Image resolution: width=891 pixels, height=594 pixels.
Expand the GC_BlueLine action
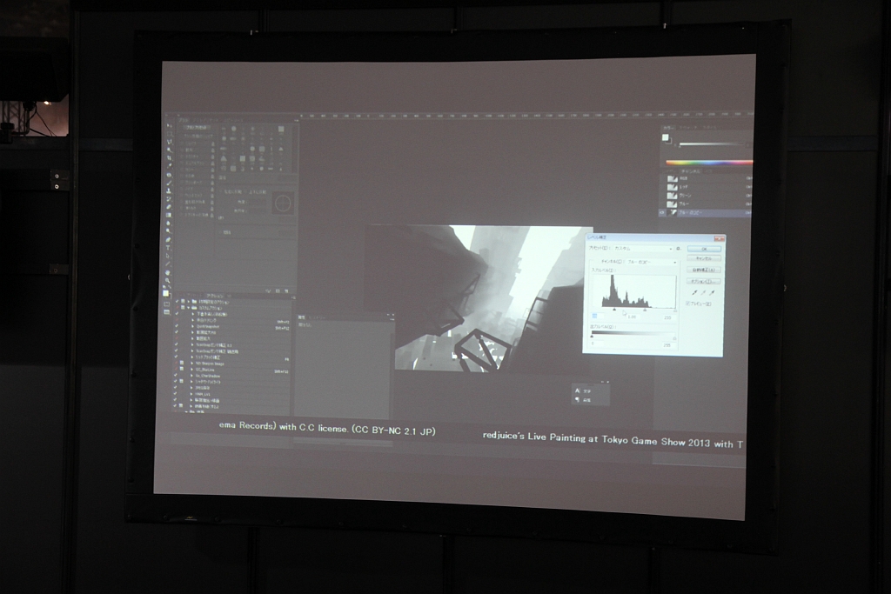pyautogui.click(x=192, y=369)
